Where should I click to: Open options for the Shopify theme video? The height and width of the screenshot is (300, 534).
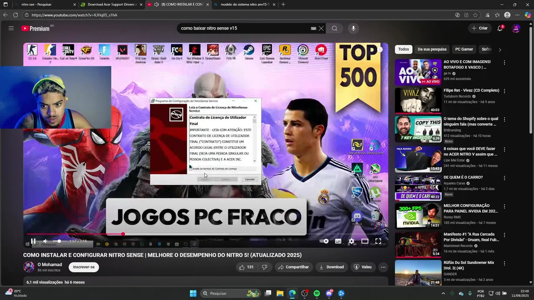tap(504, 119)
